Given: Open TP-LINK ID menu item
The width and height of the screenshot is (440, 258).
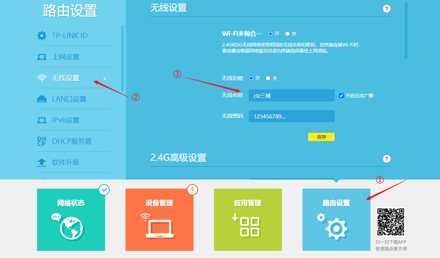Looking at the screenshot, I should pos(74,35).
